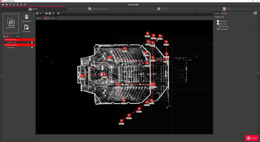Click the fourth icon in the viewer toolbar
Screen dimensions: 260x142
(x=50, y=14)
